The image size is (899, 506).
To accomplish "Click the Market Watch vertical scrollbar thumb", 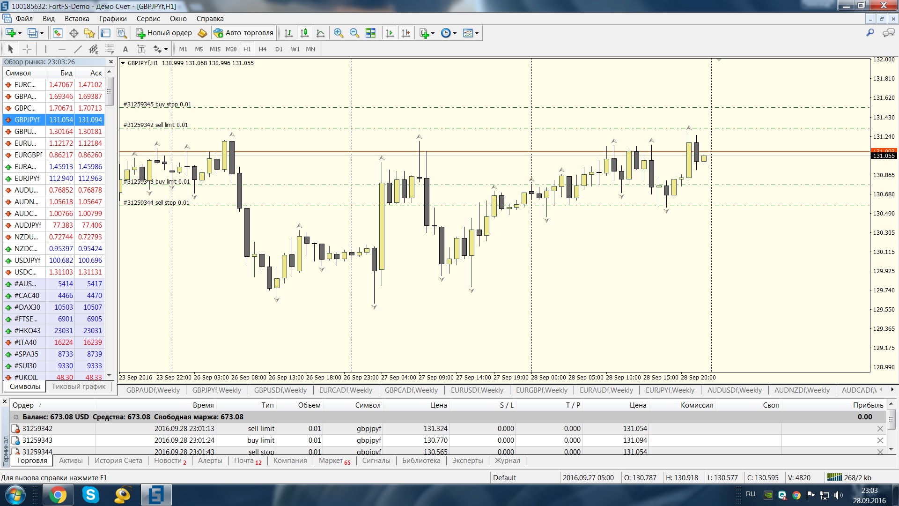I will (110, 91).
